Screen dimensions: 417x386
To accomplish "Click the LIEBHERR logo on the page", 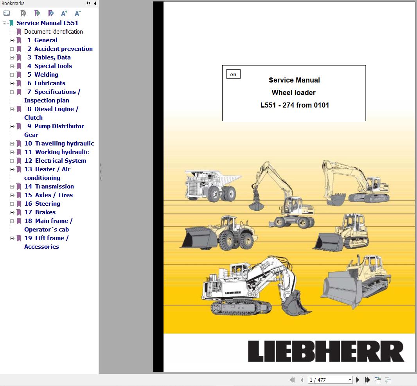I will [326, 351].
